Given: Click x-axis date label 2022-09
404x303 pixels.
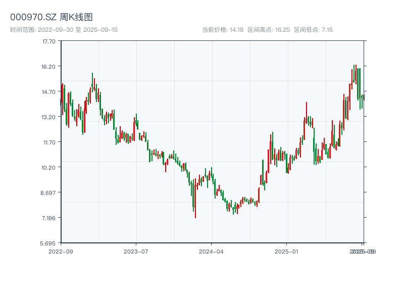Looking at the screenshot, I should pyautogui.click(x=61, y=251).
